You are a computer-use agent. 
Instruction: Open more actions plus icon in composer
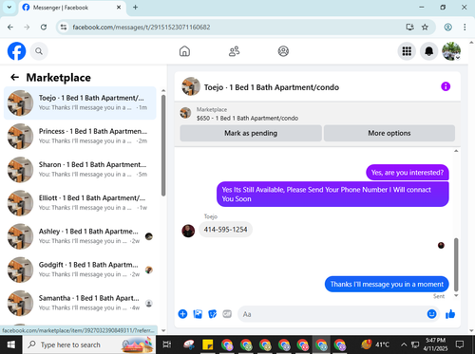click(x=182, y=314)
